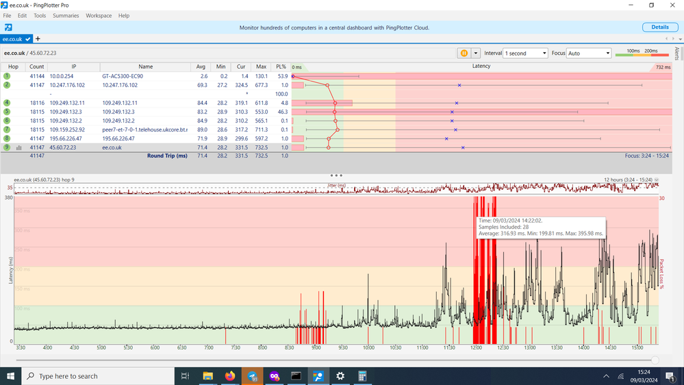Select hop 2 green circle icon
The width and height of the screenshot is (684, 385).
pos(7,85)
